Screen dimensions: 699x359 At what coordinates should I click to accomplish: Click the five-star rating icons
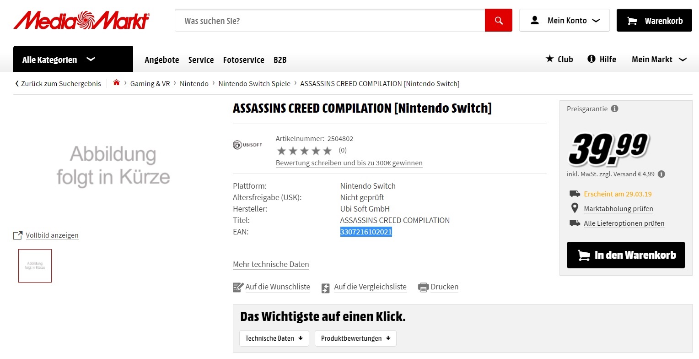click(x=304, y=151)
